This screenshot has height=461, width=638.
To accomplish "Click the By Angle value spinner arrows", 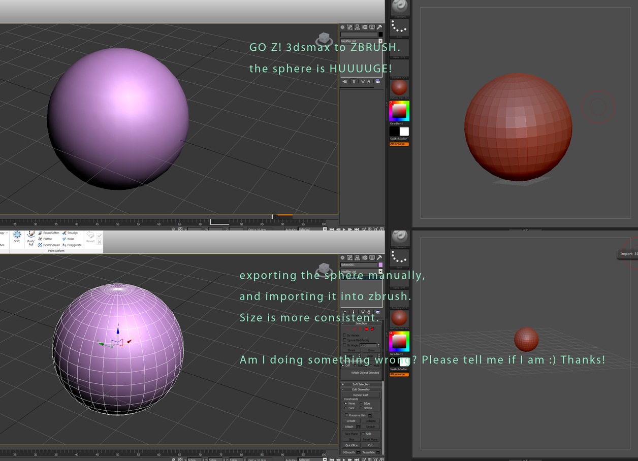I will pyautogui.click(x=378, y=345).
